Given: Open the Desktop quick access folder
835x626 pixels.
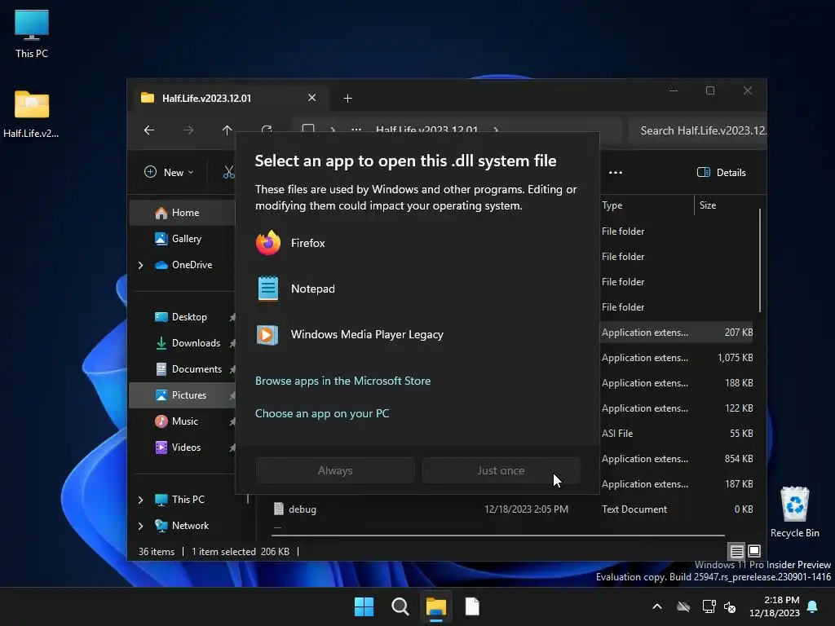Looking at the screenshot, I should (182, 317).
